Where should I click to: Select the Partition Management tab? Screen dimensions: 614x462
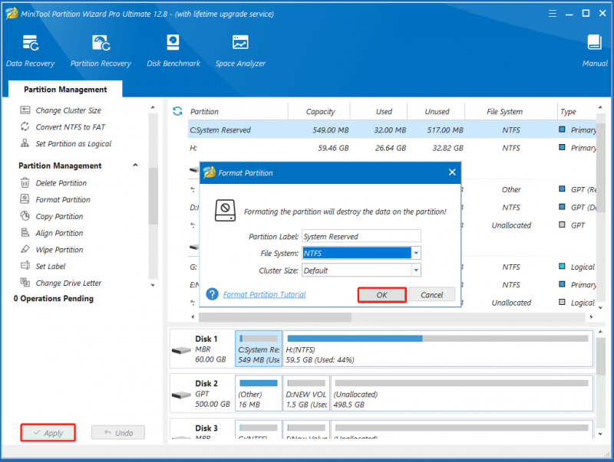tap(65, 89)
